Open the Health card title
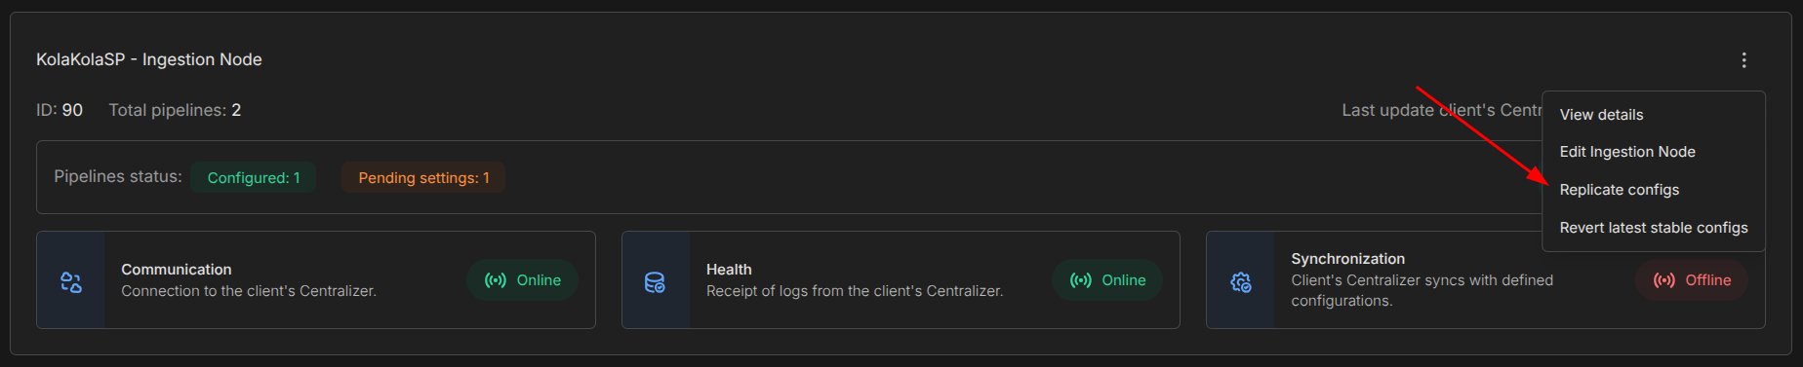 click(729, 270)
